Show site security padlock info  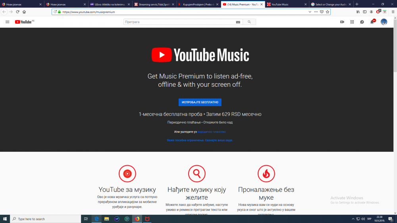(59, 12)
